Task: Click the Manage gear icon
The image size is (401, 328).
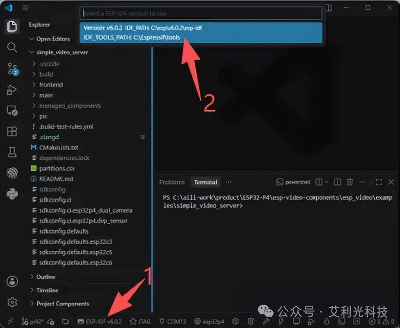Action: click(x=12, y=302)
